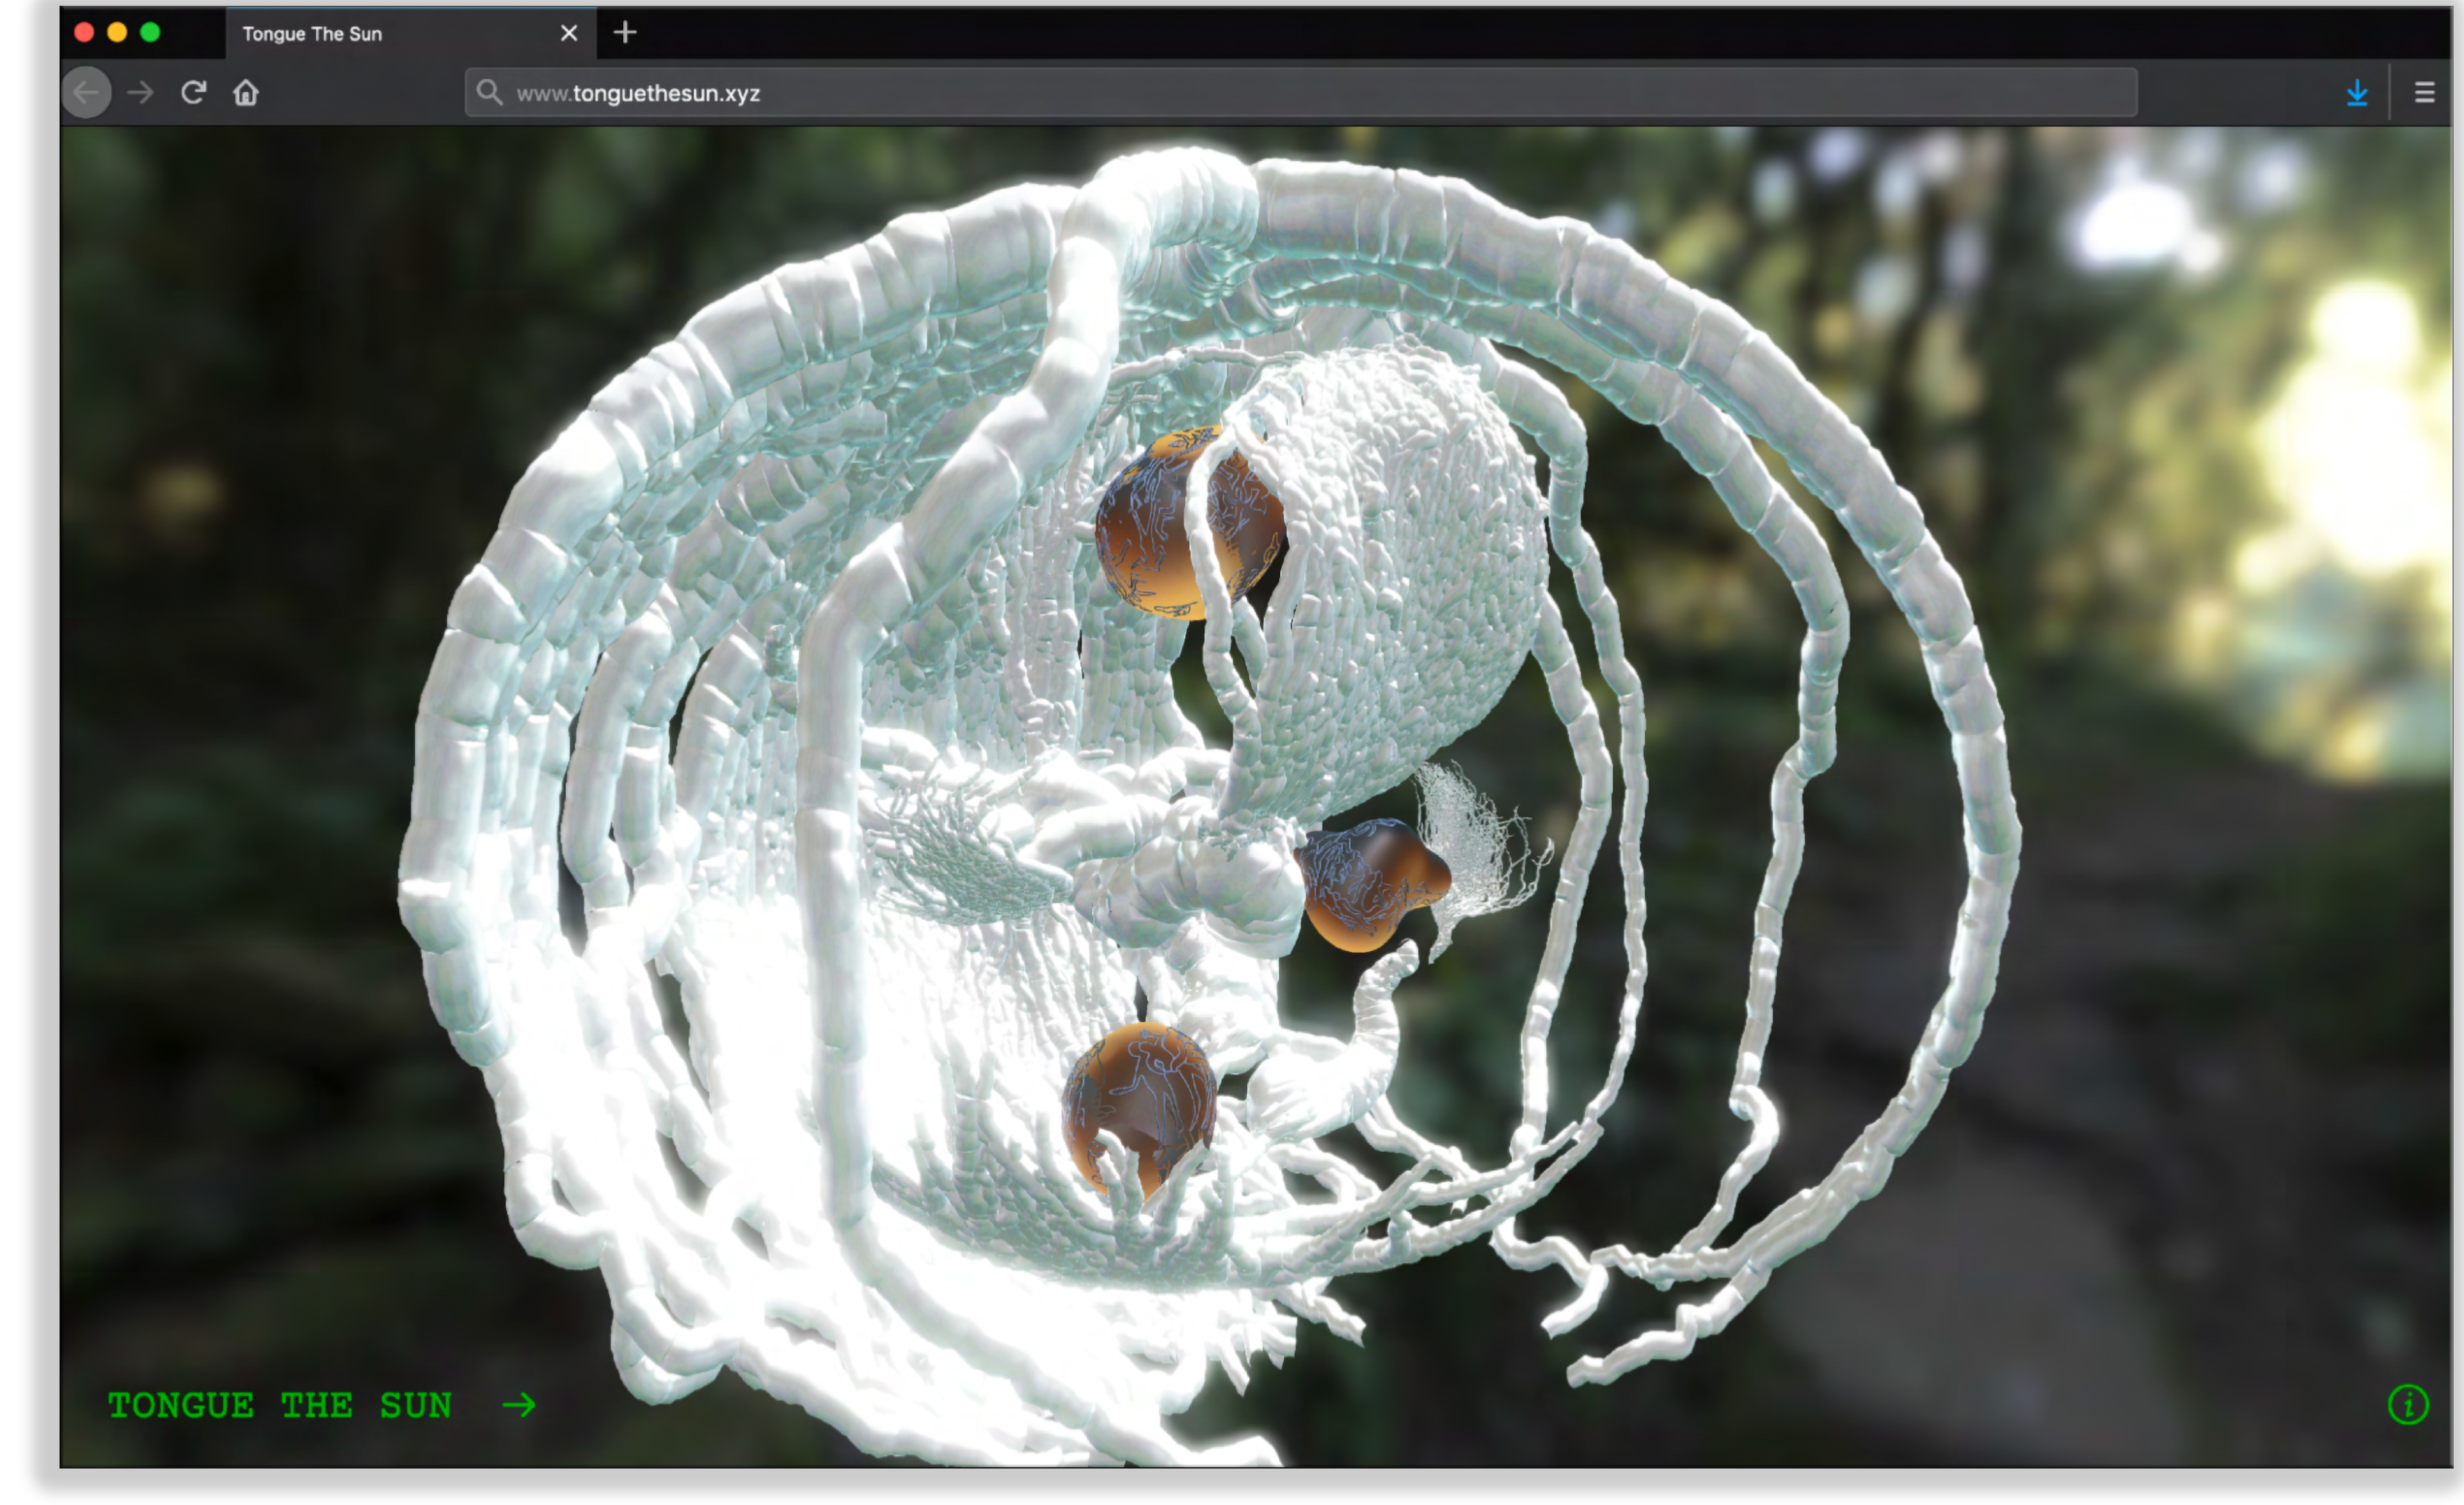
Task: Minimize the window with yellow button
Action: pos(117,33)
